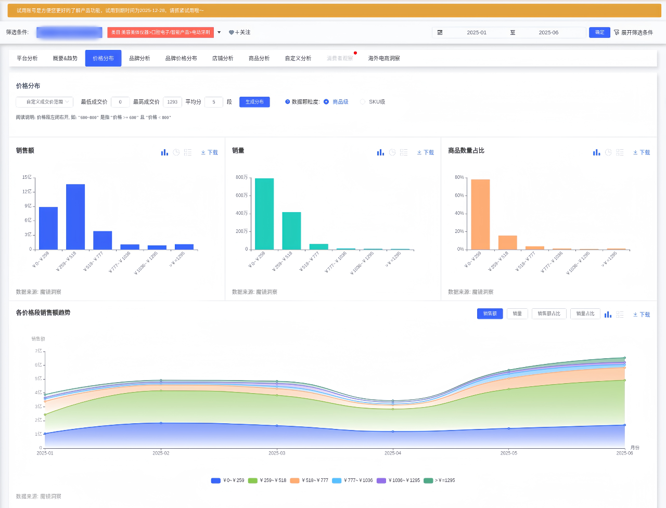Focus the 平均分 segments input field
This screenshot has height=508, width=666.
214,102
